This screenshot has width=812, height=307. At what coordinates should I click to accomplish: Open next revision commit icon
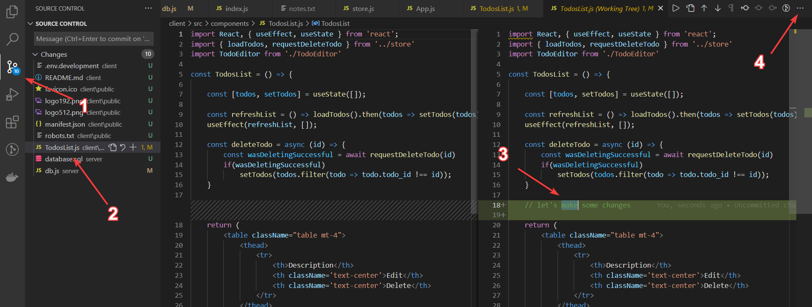[x=773, y=8]
